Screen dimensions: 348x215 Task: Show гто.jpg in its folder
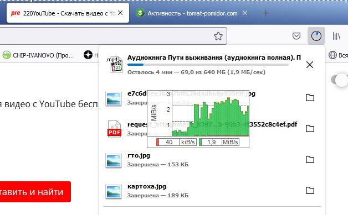point(310,159)
